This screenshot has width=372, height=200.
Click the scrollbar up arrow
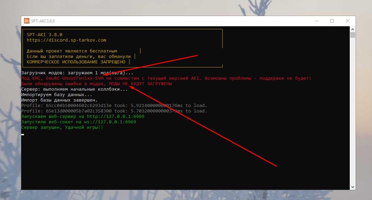pos(352,30)
